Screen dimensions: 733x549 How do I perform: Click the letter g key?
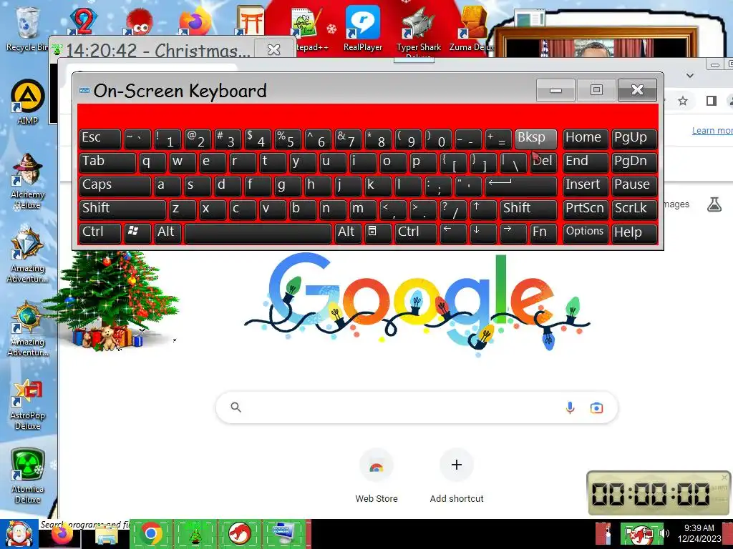click(288, 185)
